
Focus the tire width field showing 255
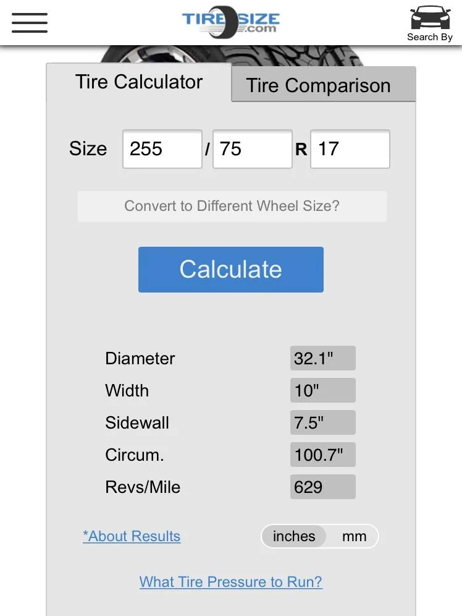click(x=162, y=149)
